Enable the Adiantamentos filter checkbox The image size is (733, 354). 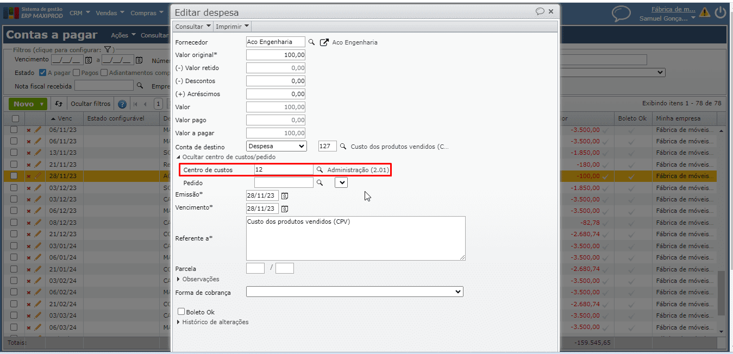pos(104,73)
